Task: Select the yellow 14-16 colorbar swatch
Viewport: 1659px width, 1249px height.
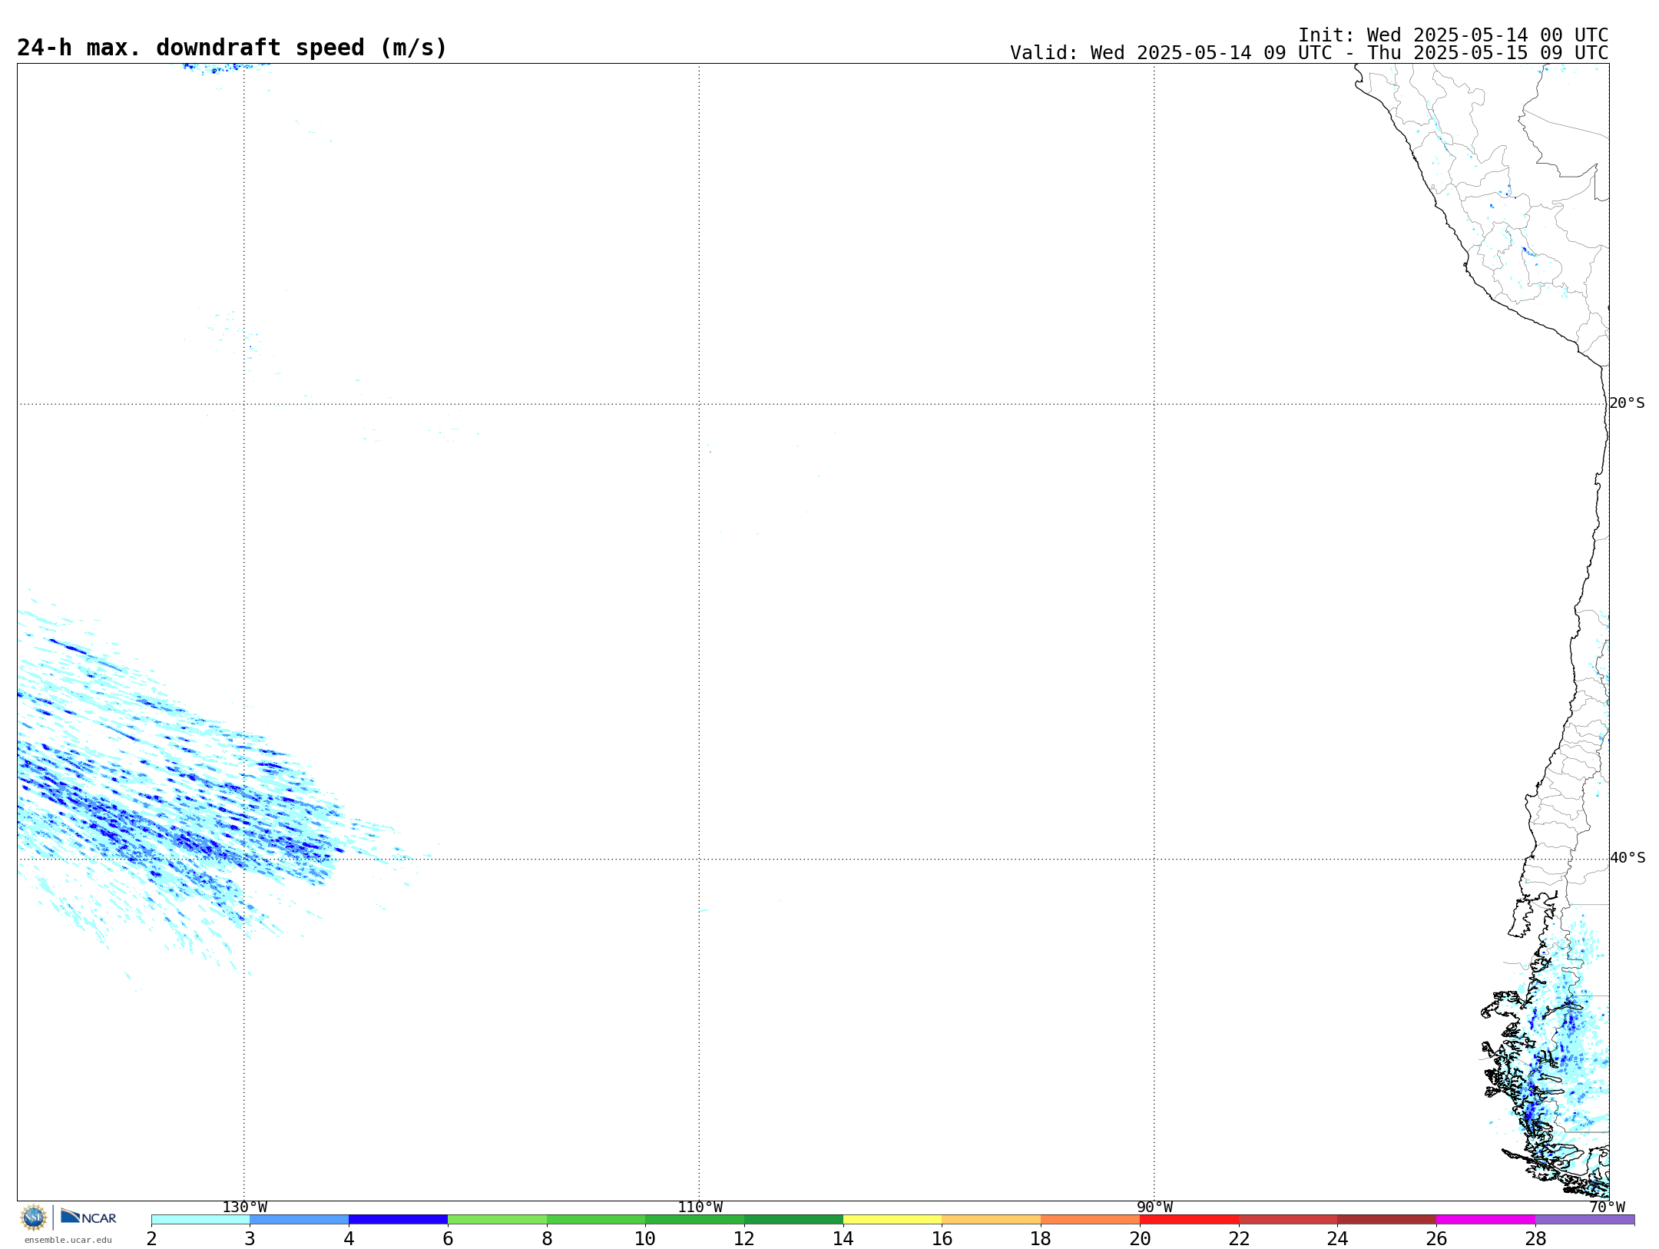Action: point(892,1220)
